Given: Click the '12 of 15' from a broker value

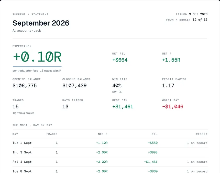Looking at the screenshot, I should coord(200,20).
